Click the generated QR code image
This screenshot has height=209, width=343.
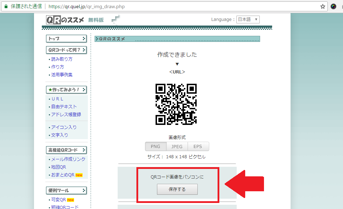176,104
